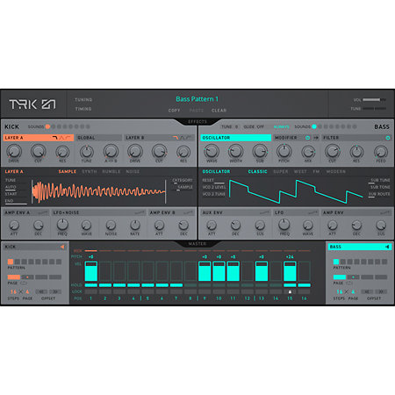Toggle the FILTER section power icon

pos(388,138)
